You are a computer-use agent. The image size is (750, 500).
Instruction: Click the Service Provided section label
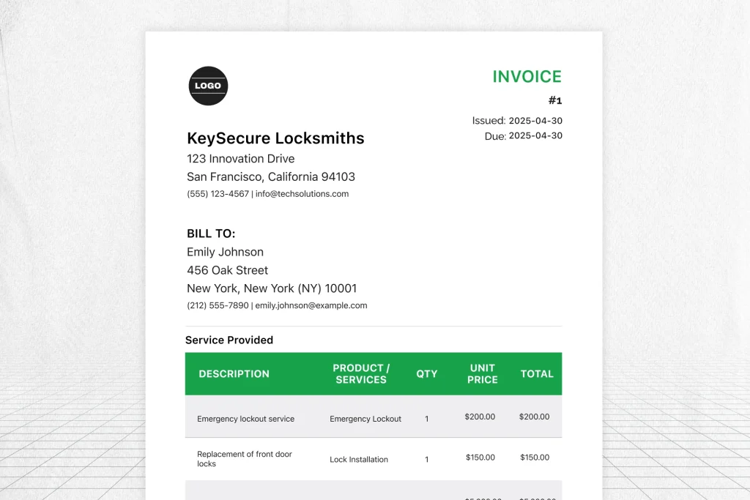point(229,340)
